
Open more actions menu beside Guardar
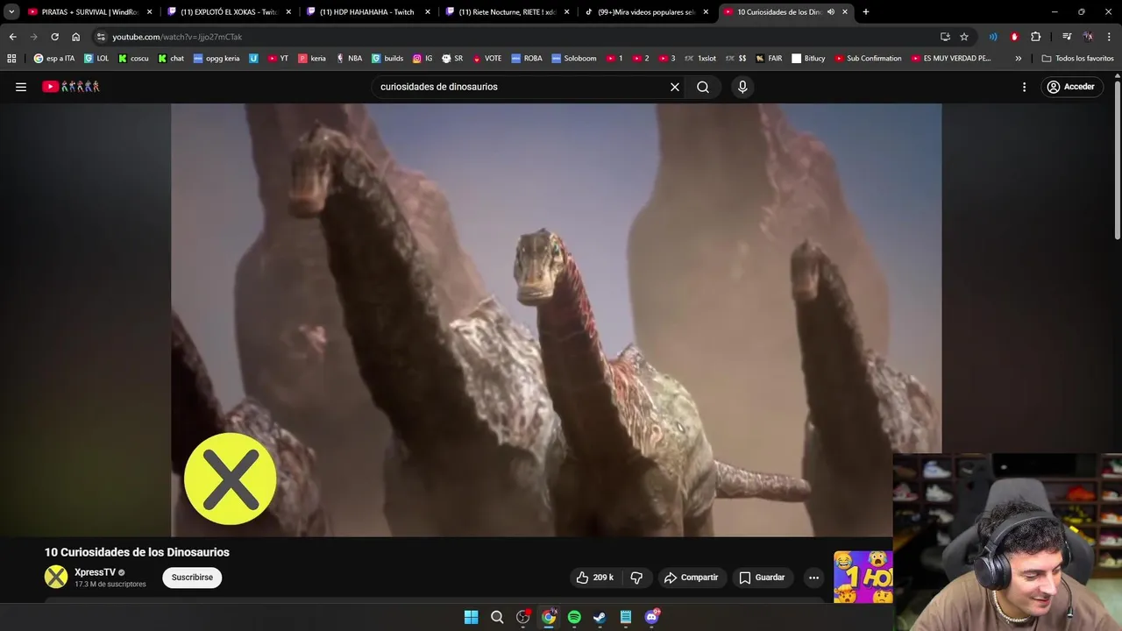813,578
